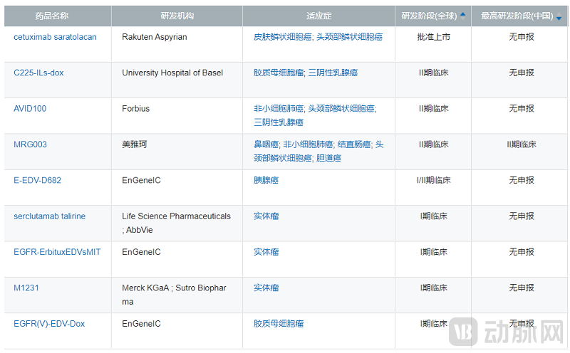Select I/II期临床 stage cell
This screenshot has width=570, height=353.
(434, 181)
